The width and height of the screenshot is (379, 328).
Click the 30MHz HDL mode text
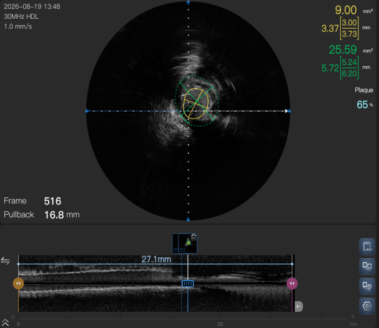point(21,16)
